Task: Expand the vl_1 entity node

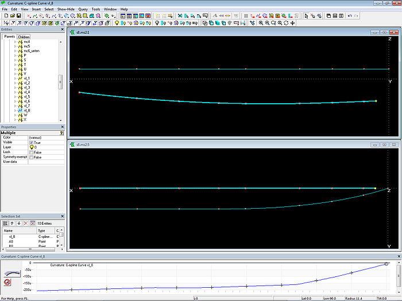Action: [x=16, y=78]
